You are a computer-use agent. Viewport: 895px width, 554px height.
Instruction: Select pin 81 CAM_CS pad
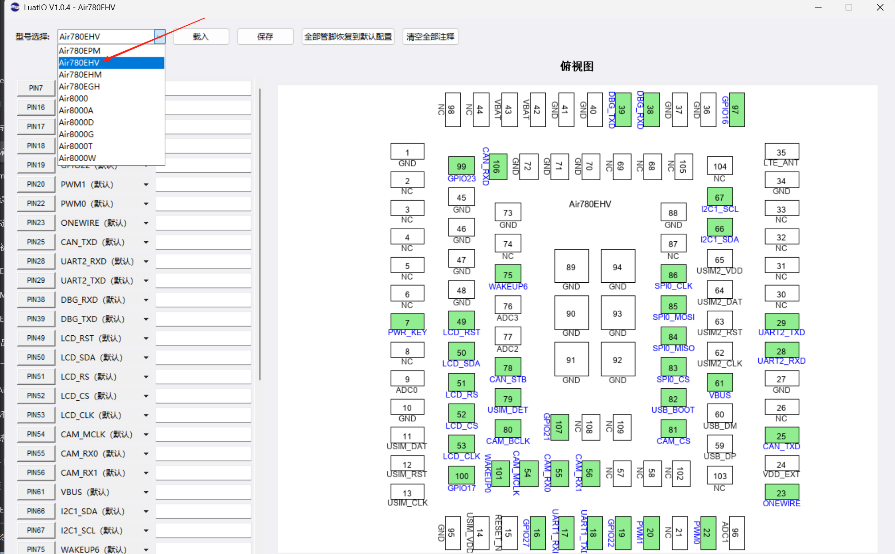[x=673, y=429]
